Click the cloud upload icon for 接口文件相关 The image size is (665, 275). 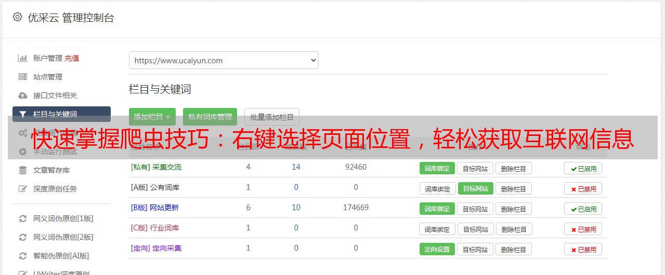pos(22,95)
